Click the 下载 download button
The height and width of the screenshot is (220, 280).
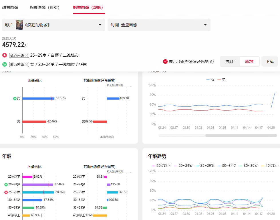pyautogui.click(x=269, y=62)
